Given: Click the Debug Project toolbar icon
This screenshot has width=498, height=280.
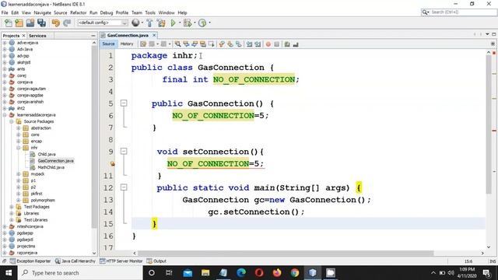Looking at the screenshot, I should click(x=187, y=23).
